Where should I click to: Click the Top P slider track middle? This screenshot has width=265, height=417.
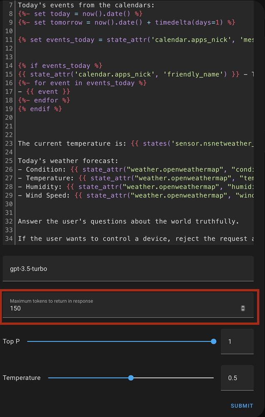pyautogui.click(x=120, y=342)
